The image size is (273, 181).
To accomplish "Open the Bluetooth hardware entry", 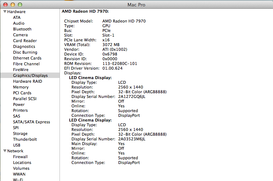I will point(22,29).
